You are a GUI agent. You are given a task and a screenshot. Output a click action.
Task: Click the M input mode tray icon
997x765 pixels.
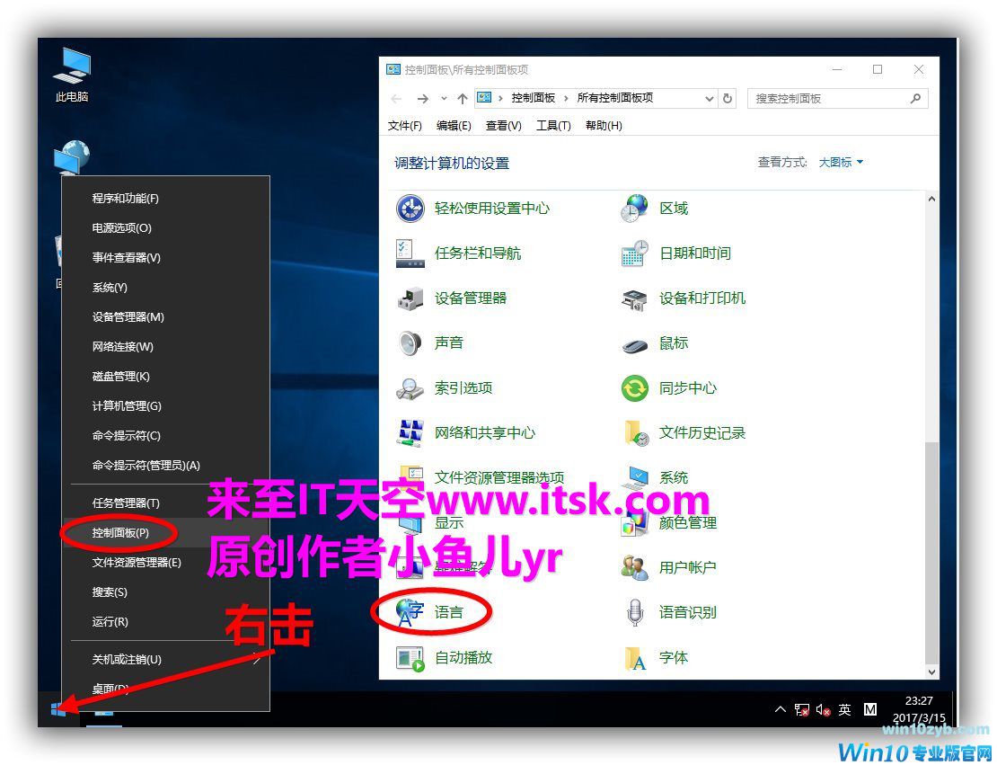click(870, 709)
